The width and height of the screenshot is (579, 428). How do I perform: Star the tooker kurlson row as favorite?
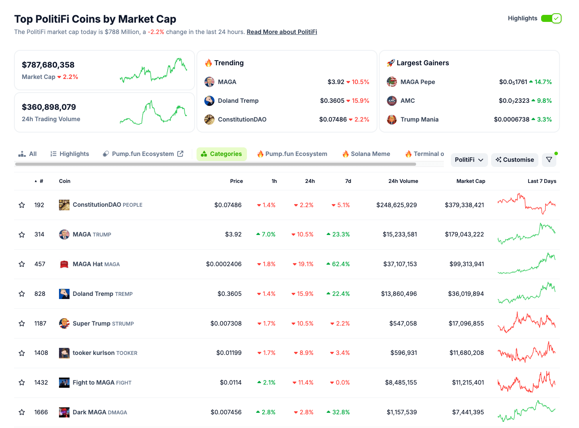(22, 353)
